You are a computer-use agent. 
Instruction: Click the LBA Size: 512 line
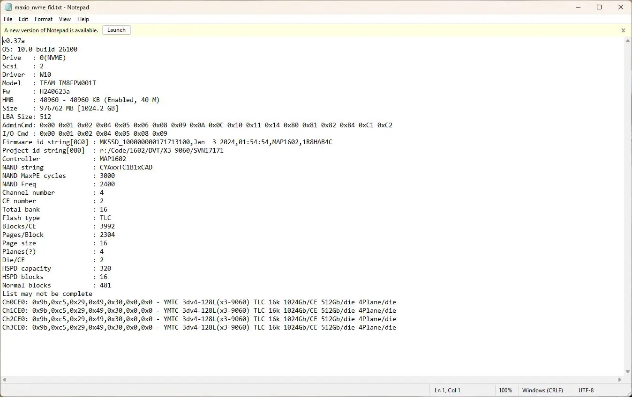pyautogui.click(x=27, y=117)
